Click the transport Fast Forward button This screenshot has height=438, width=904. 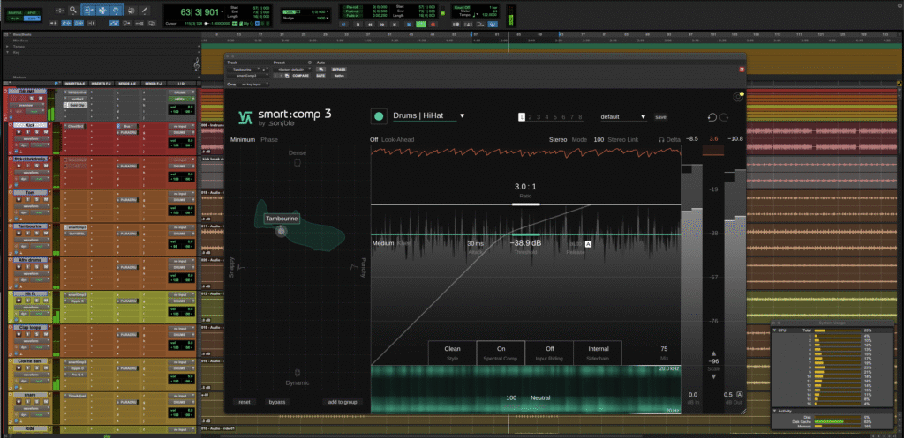382,24
